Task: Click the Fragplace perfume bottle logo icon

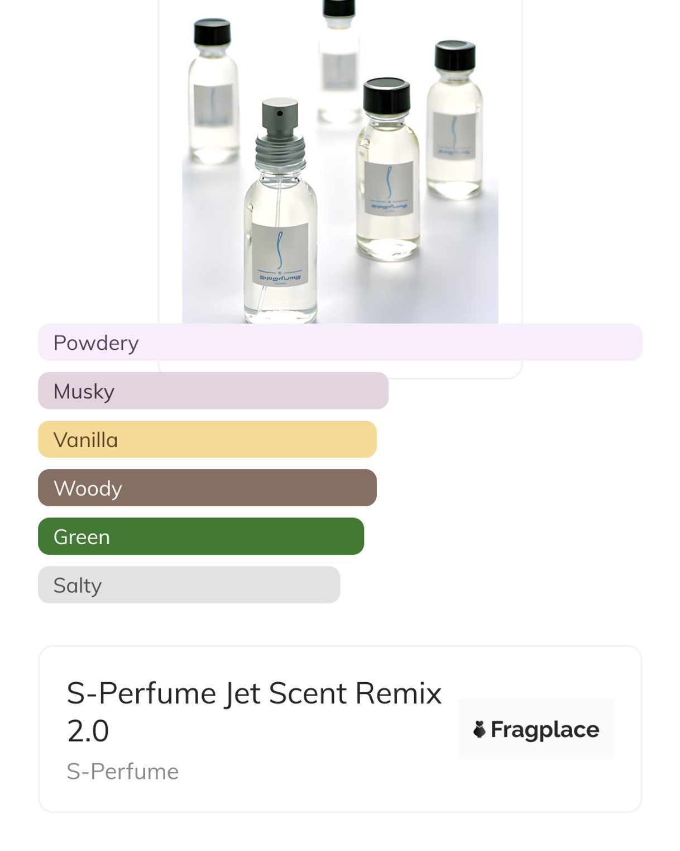Action: (x=479, y=729)
